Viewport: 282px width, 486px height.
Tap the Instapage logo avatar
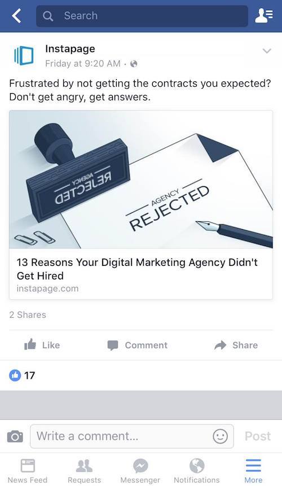(x=24, y=56)
